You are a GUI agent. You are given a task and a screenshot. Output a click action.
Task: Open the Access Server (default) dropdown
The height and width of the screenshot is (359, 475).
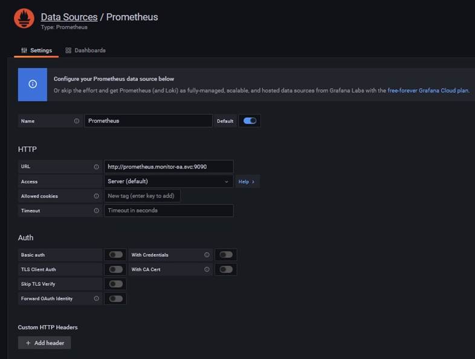tap(168, 181)
